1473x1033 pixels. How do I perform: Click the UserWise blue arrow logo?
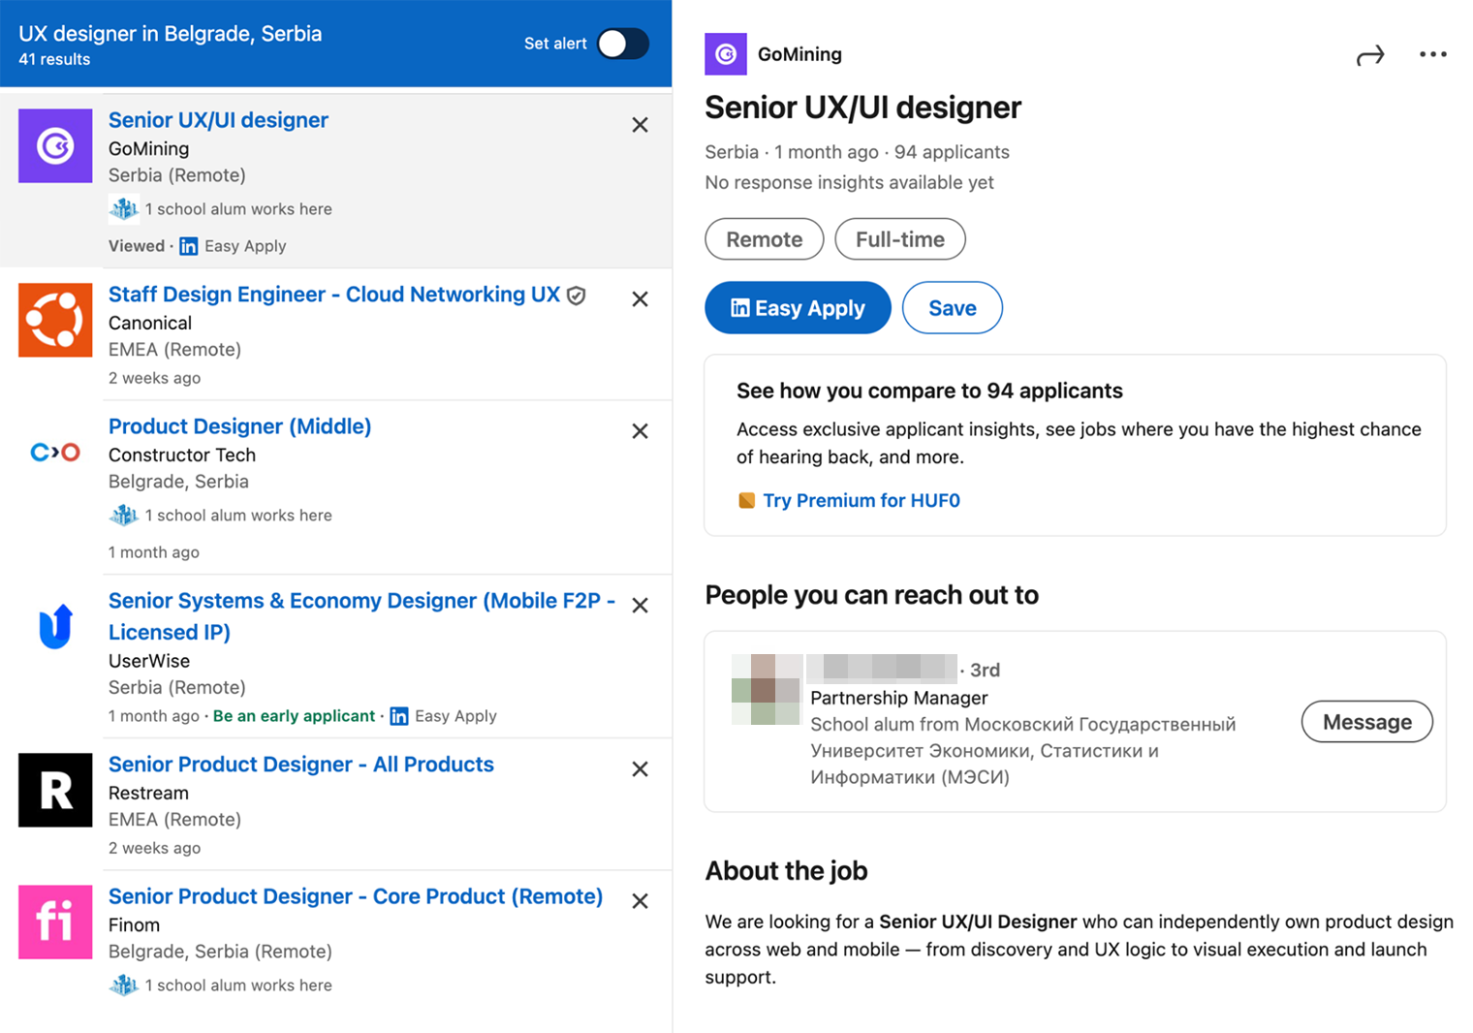[x=55, y=626]
